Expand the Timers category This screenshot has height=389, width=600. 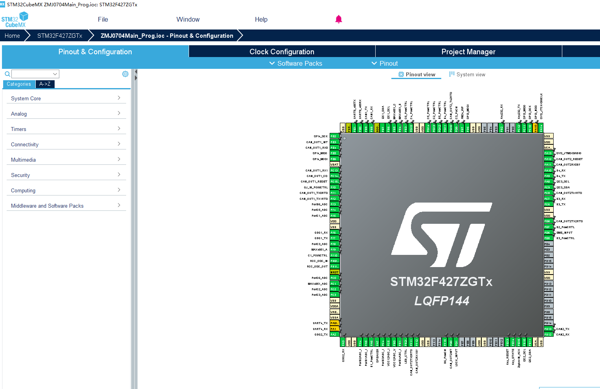point(66,129)
